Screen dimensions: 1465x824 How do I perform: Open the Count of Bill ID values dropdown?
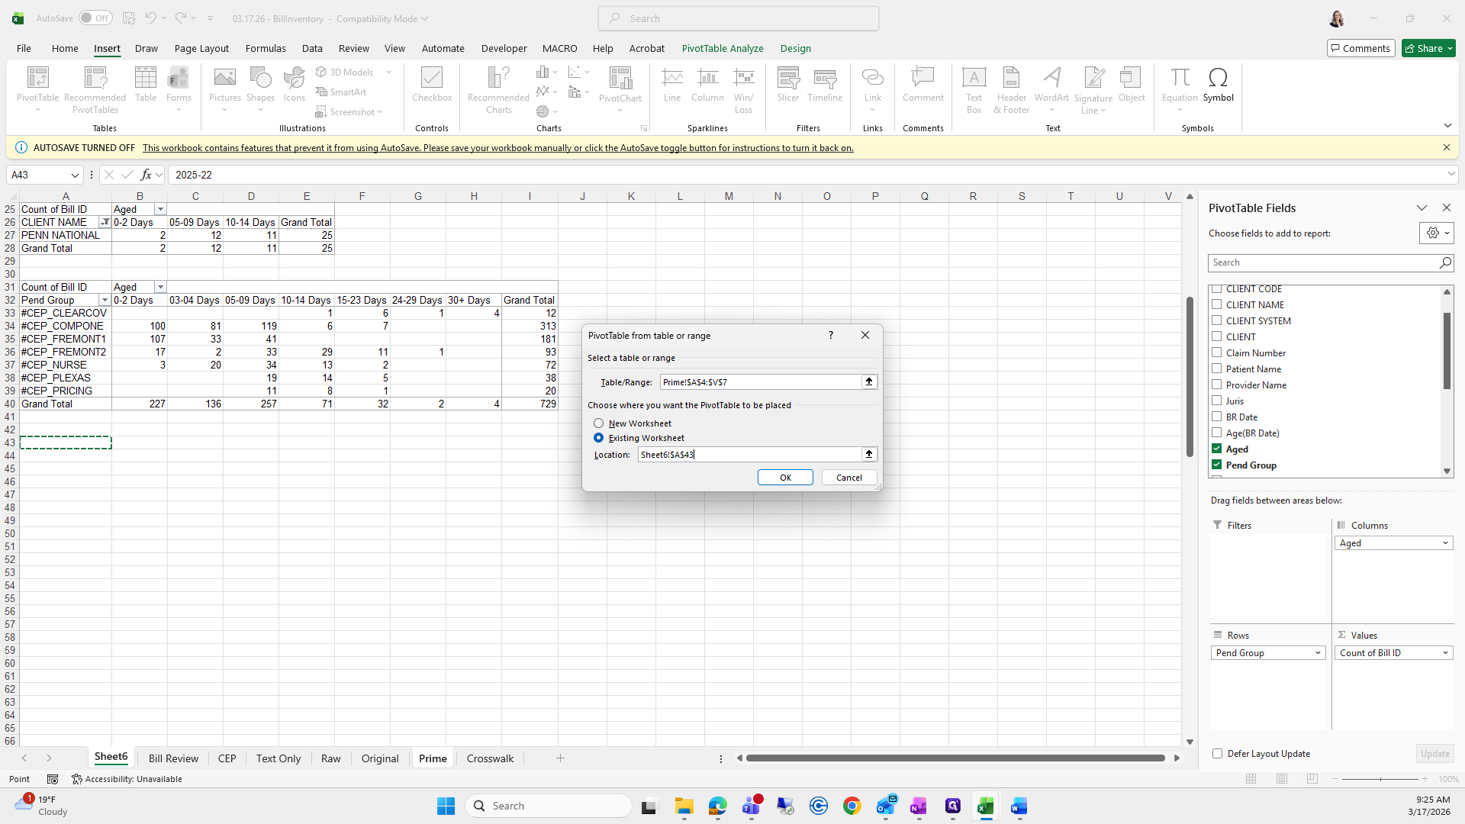[x=1445, y=653]
